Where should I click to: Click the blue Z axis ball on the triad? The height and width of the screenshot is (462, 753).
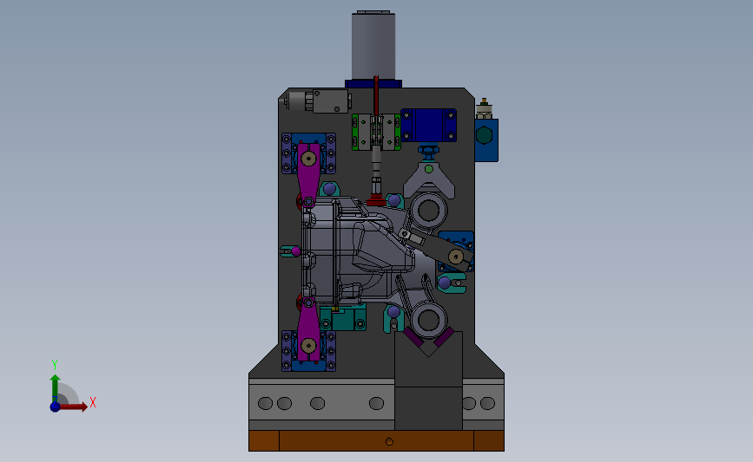pos(55,407)
